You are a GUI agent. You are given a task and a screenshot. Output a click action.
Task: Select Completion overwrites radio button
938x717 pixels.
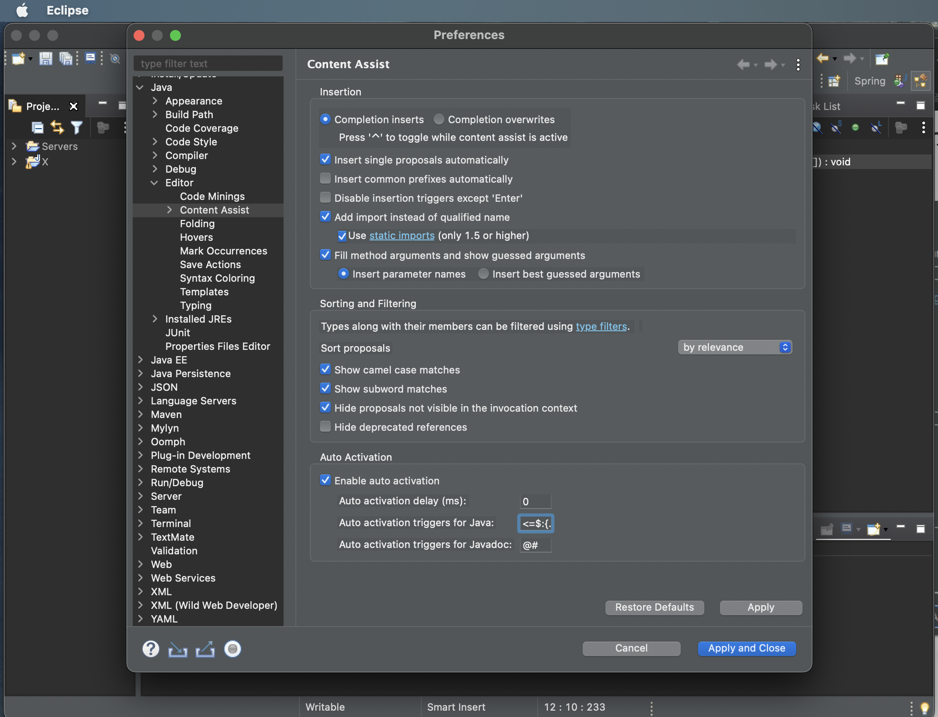coord(439,119)
